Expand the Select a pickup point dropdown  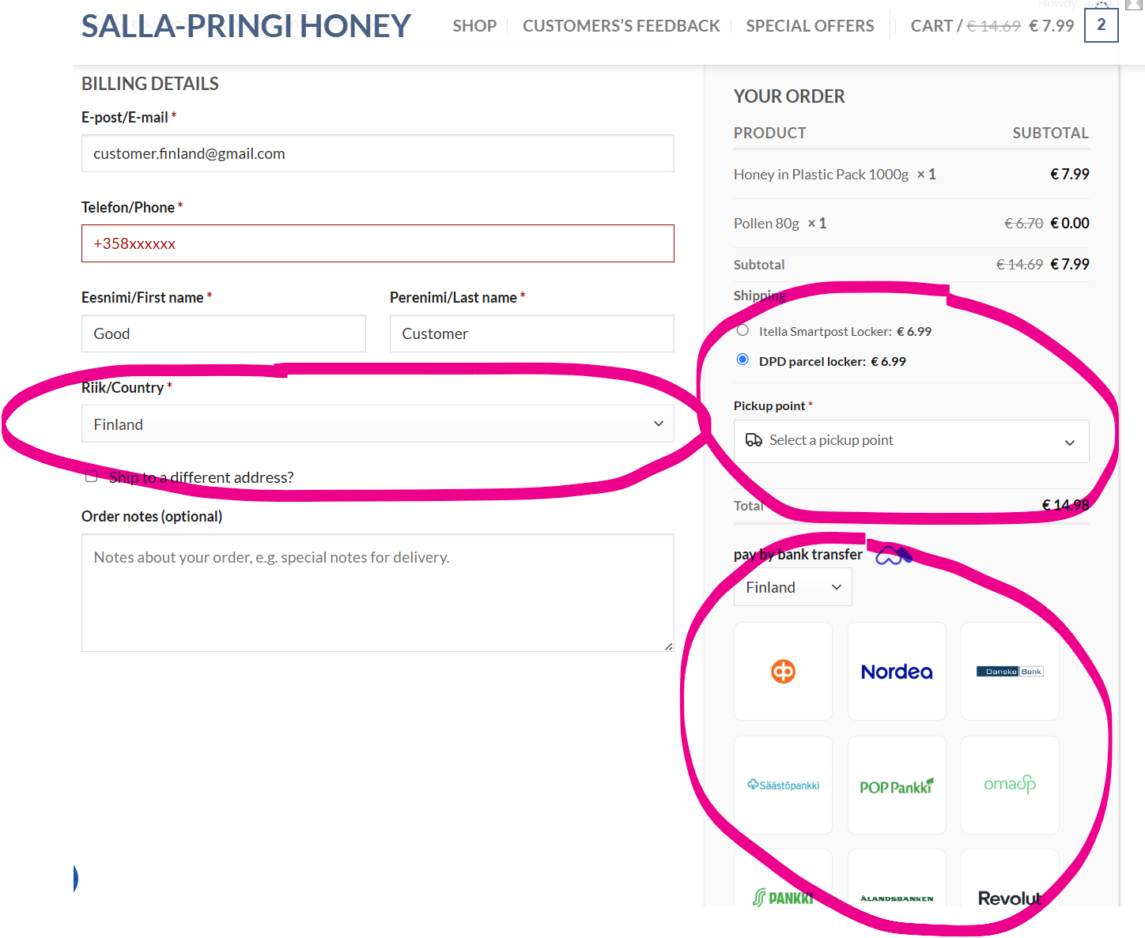(x=911, y=441)
